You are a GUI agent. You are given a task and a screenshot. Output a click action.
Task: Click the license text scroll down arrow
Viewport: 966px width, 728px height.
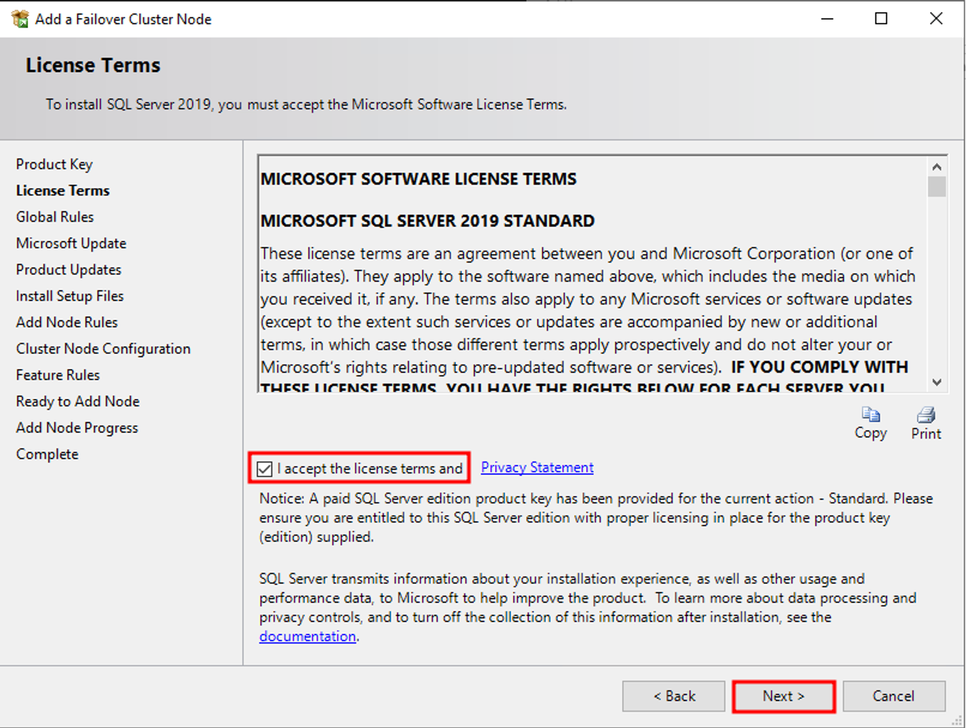[937, 382]
